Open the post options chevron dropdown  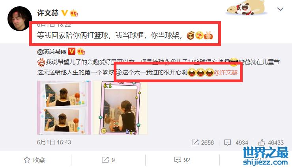pos(280,9)
